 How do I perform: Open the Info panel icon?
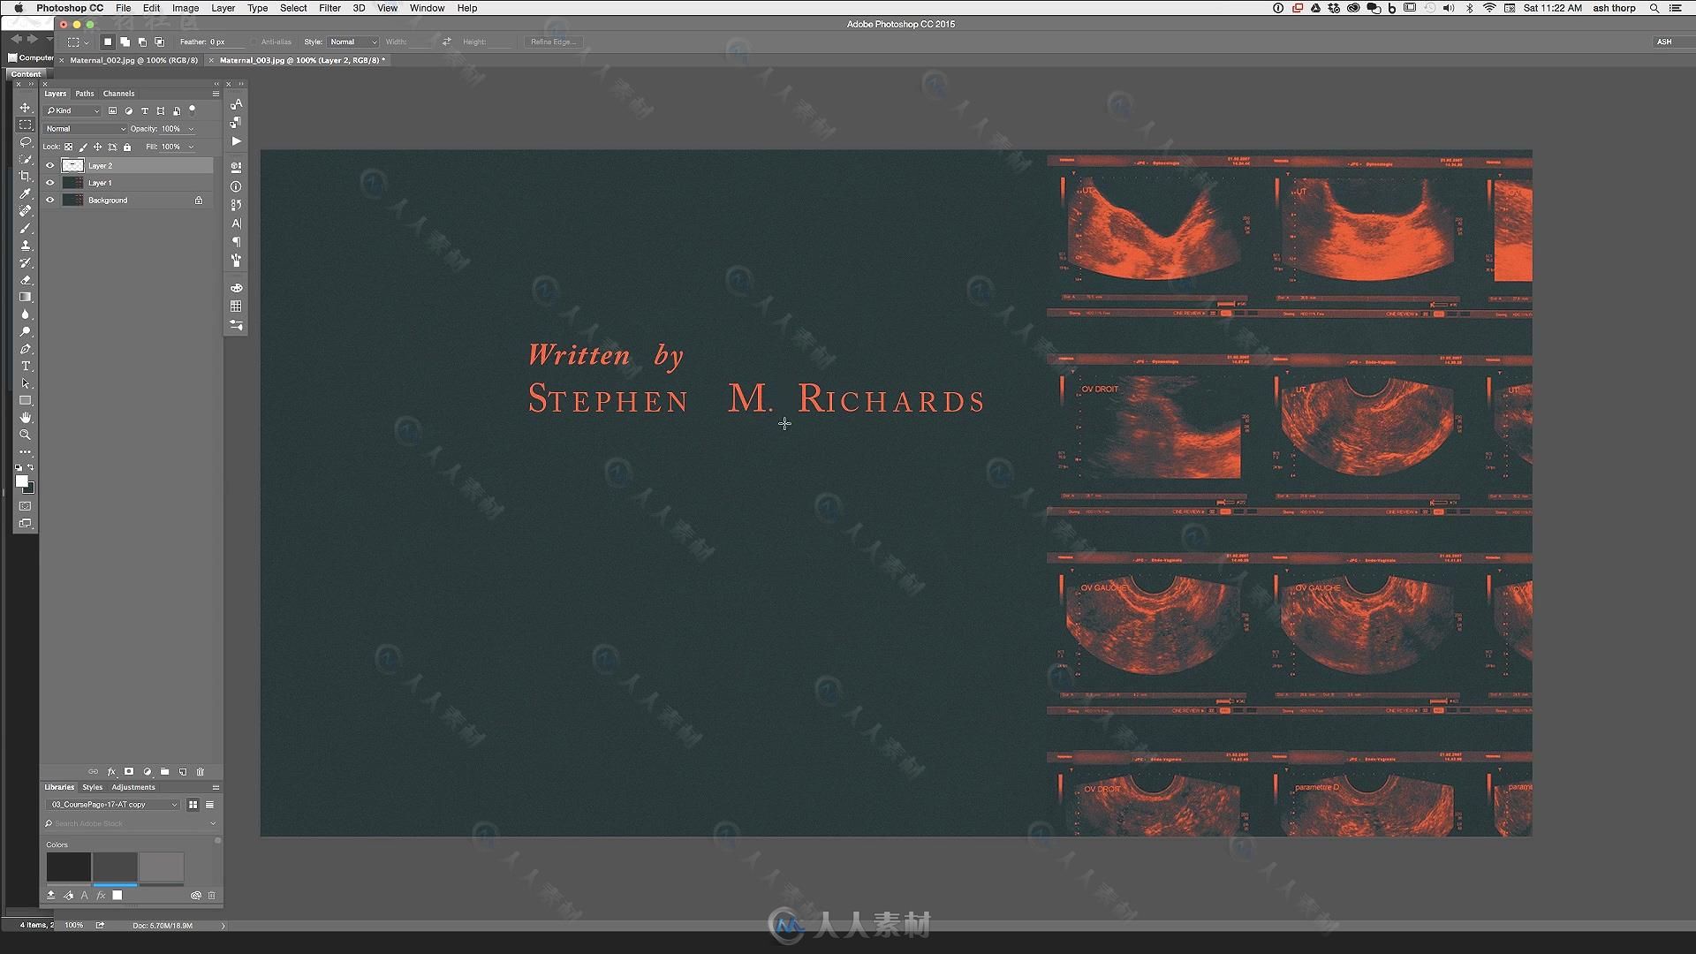236,186
